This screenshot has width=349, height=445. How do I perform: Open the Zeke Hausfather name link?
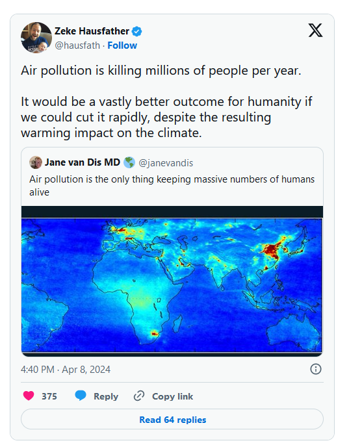tap(92, 31)
